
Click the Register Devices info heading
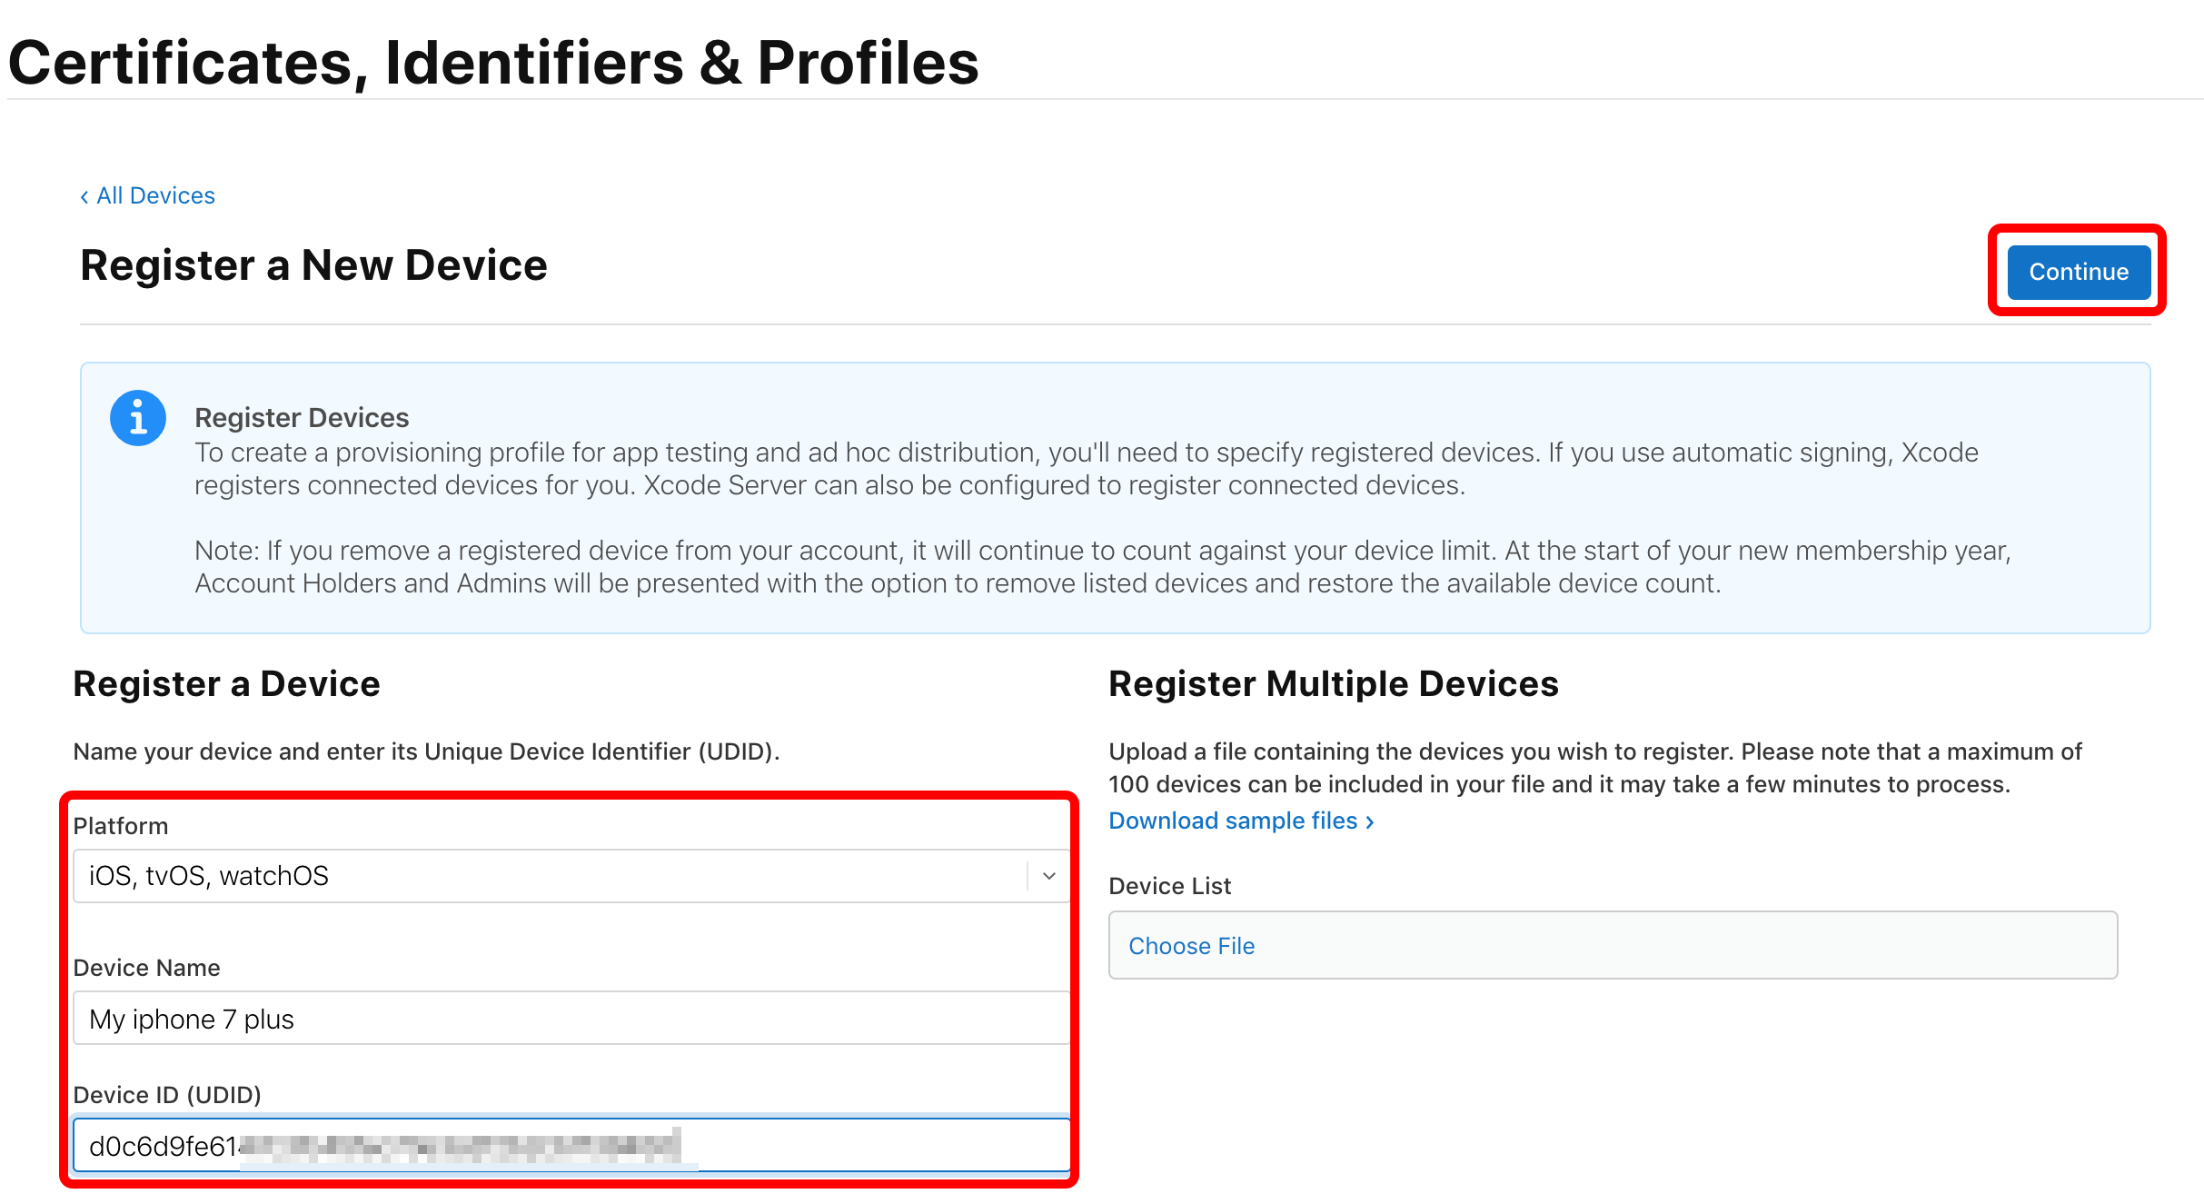pyautogui.click(x=302, y=418)
